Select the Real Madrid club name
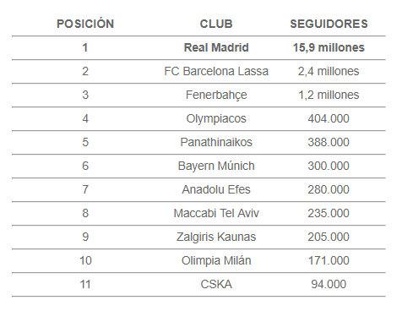This screenshot has width=413, height=322. click(216, 47)
